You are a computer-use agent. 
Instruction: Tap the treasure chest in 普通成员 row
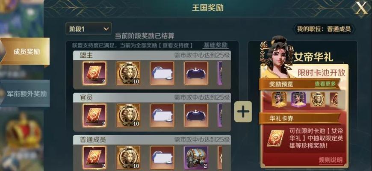196,157
